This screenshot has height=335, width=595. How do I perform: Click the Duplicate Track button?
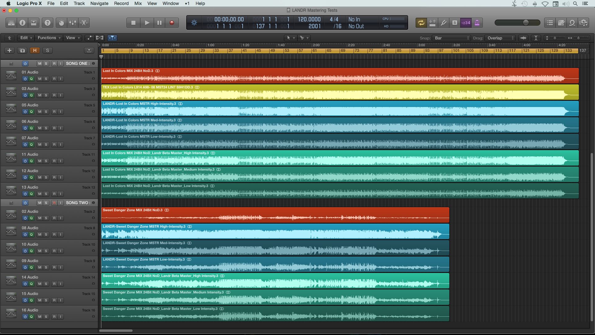(22, 50)
